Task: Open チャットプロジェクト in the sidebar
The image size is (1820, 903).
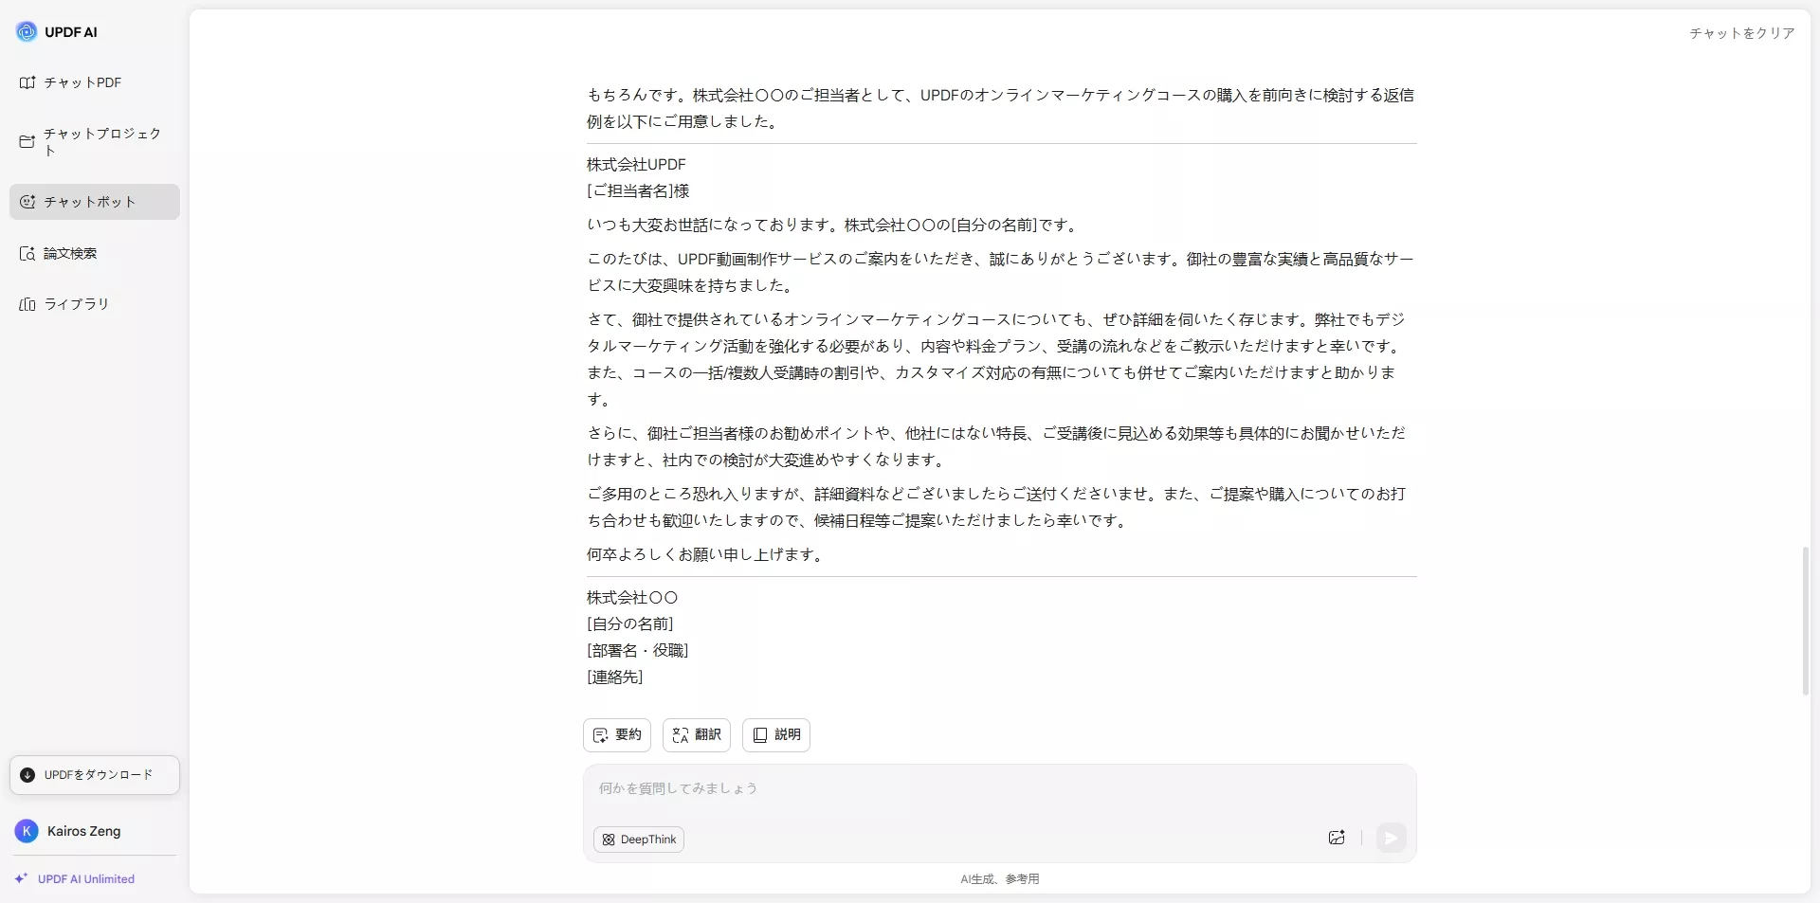Action: (x=94, y=142)
